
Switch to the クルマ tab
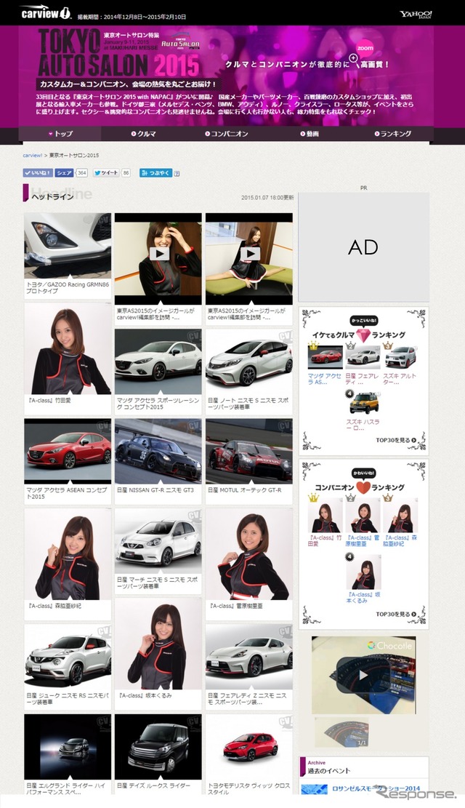pos(143,134)
